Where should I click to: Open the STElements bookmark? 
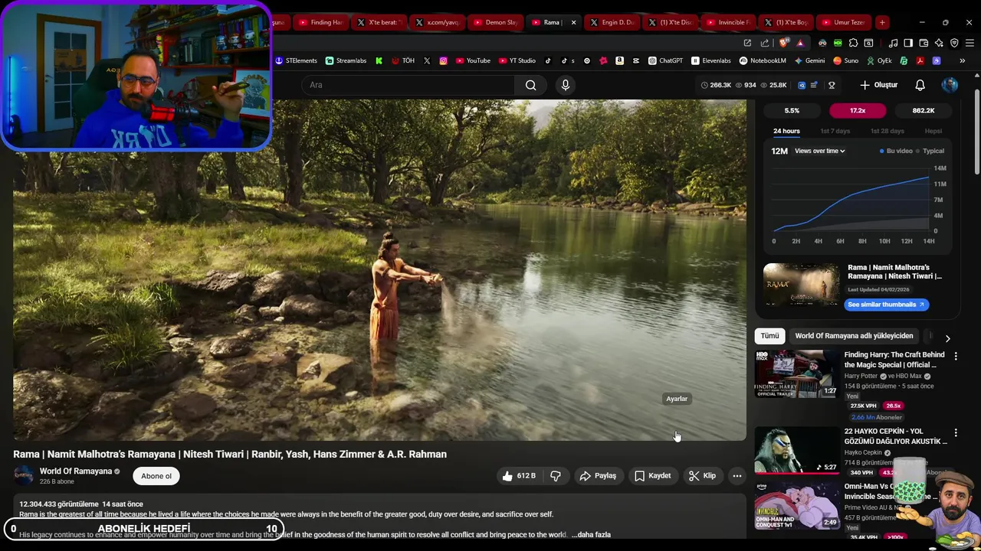tap(296, 60)
